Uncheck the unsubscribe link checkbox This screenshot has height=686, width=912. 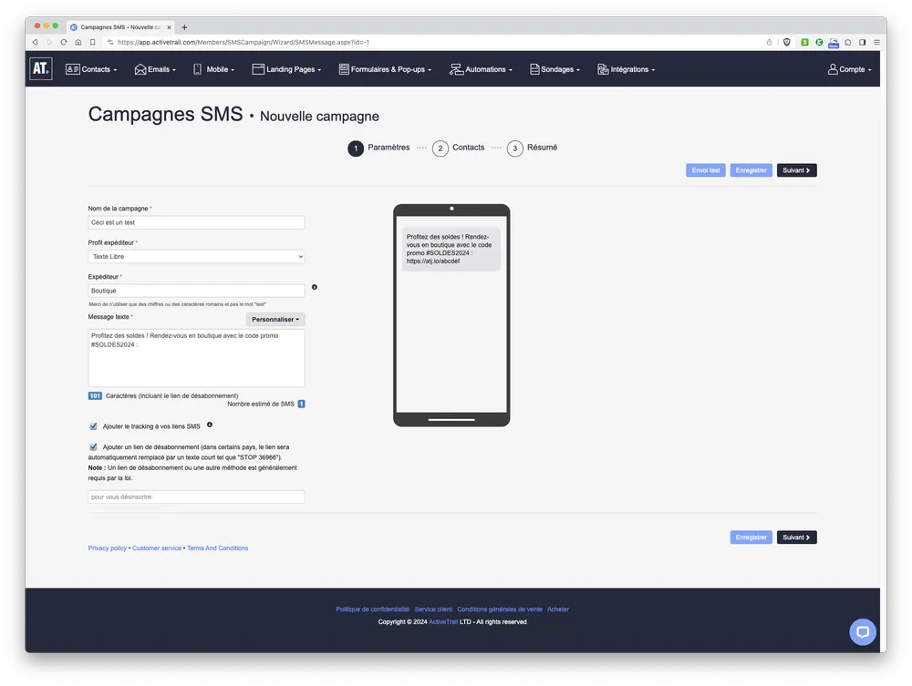92,445
